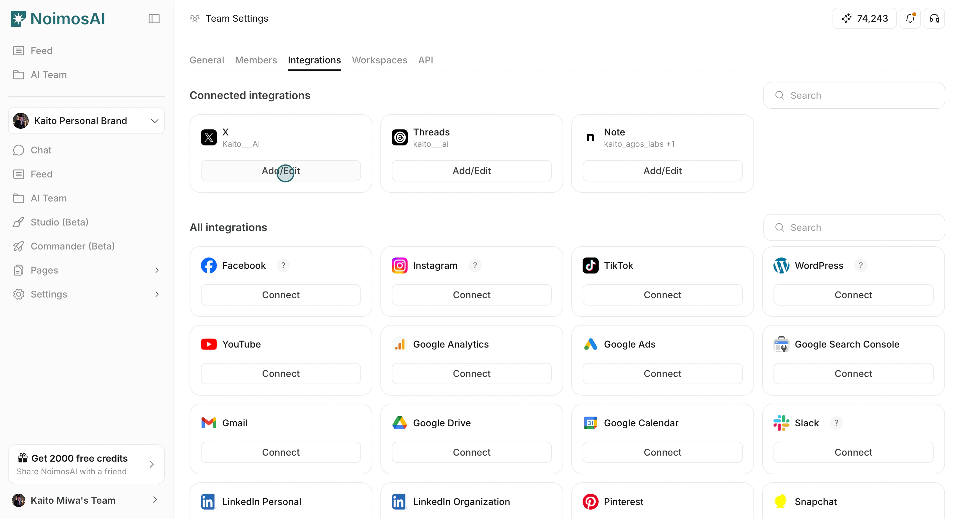
Task: Open the NoimosAI logo home link
Action: click(57, 18)
